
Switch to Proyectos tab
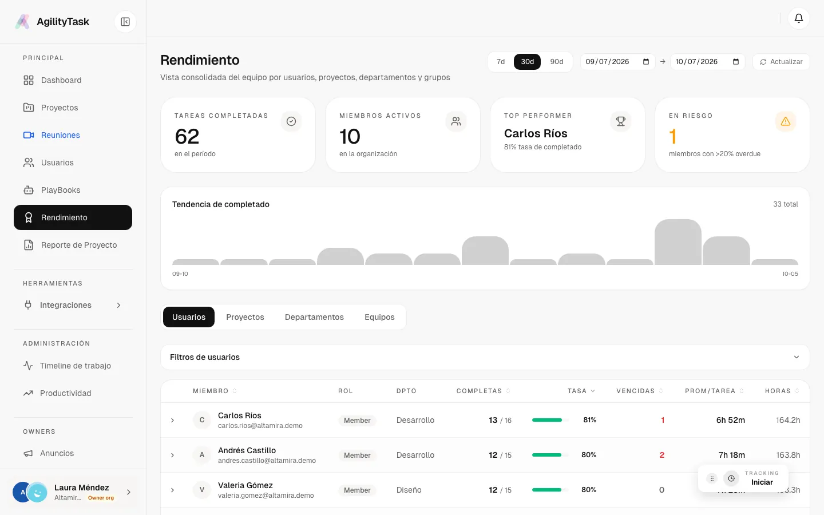[x=245, y=317]
